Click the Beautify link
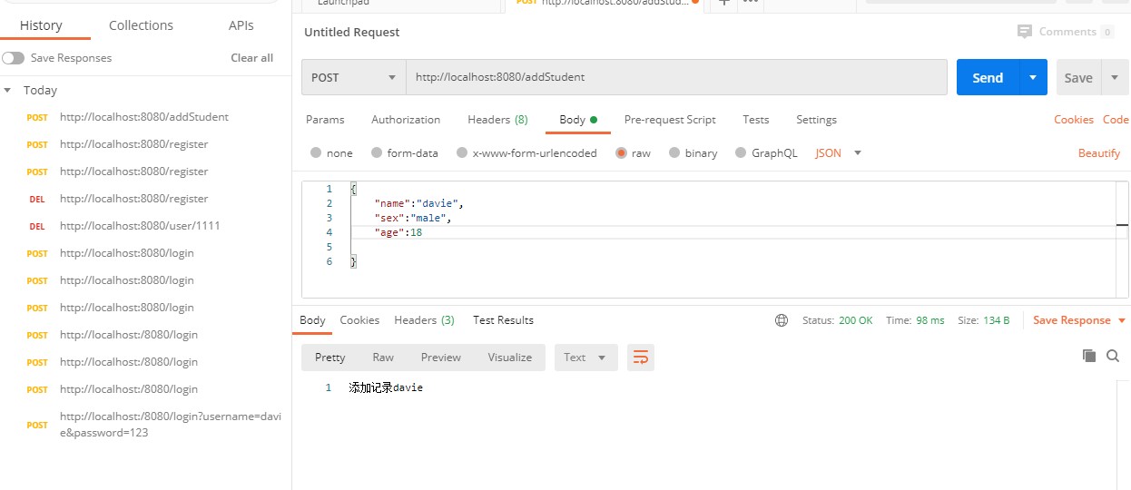Screen dimensions: 1131x490 [1099, 153]
